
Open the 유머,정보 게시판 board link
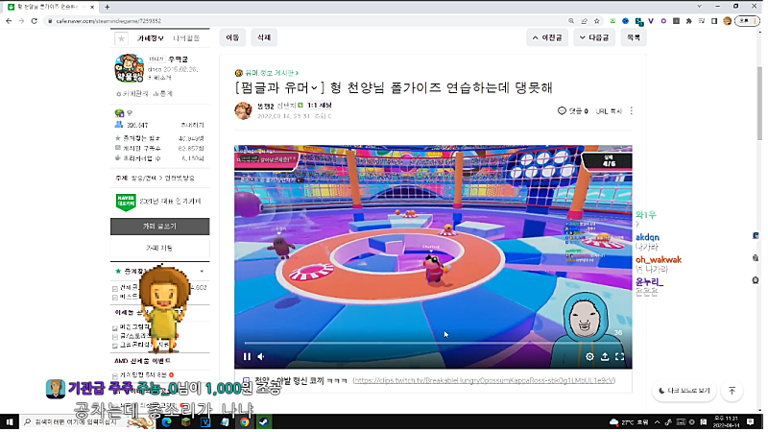[271, 73]
